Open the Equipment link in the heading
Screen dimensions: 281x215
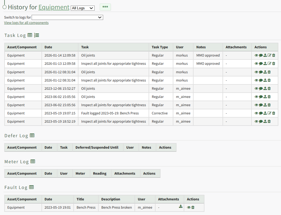tap(54, 7)
